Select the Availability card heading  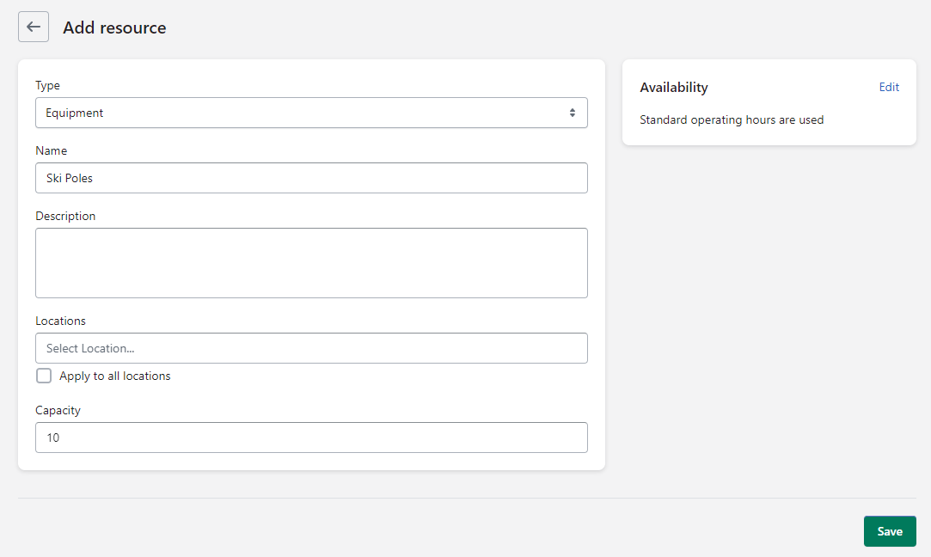coord(674,88)
